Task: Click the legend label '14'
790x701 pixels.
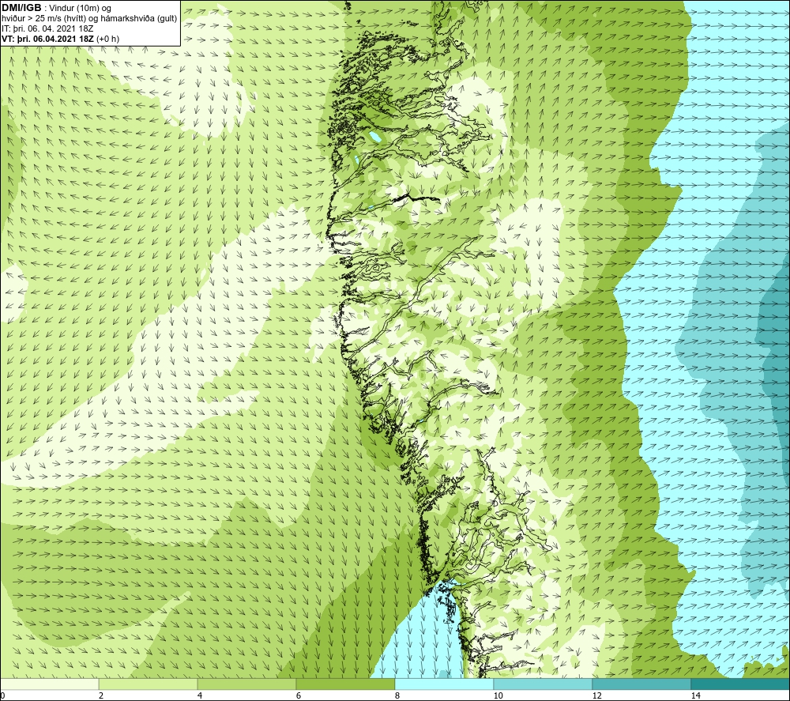Action: coord(695,695)
